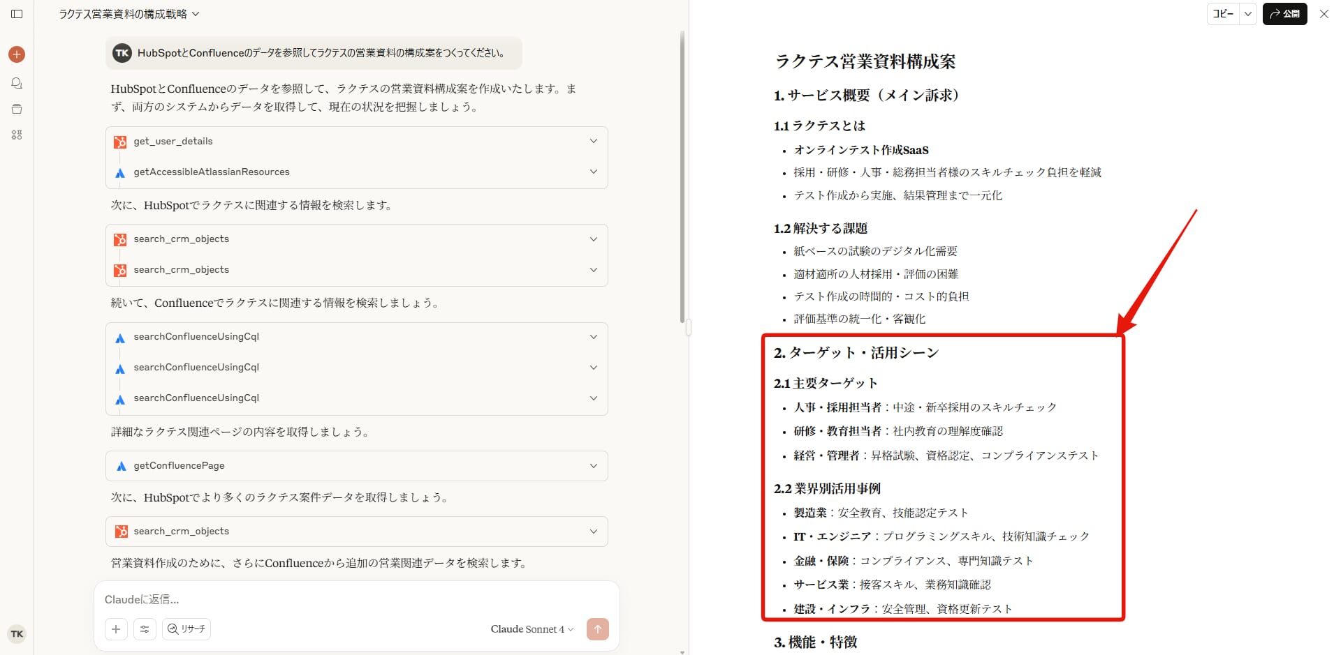This screenshot has height=655, width=1334.
Task: Open artifacts grid icon in sidebar
Action: click(17, 135)
